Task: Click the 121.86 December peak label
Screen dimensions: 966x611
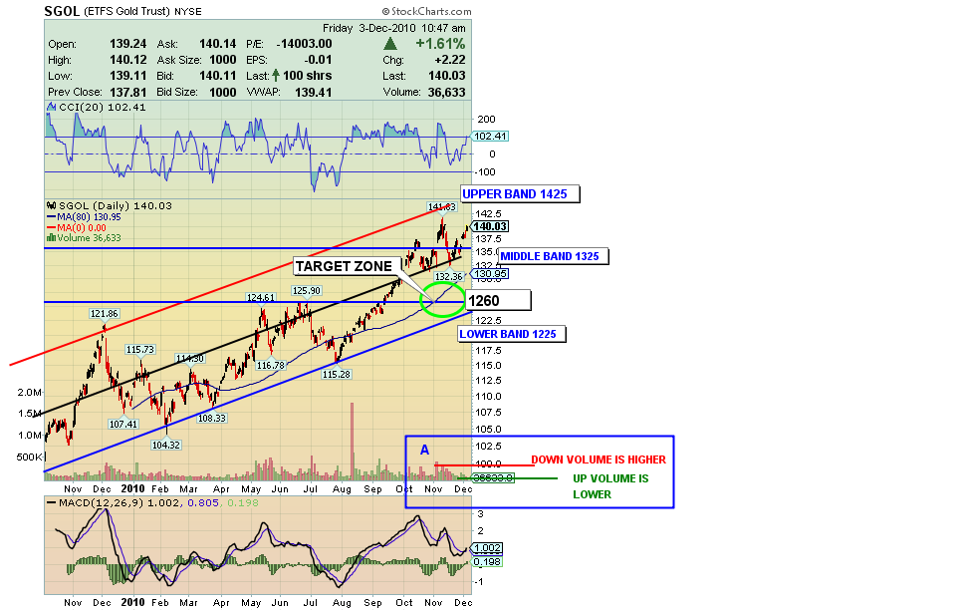Action: coord(104,314)
